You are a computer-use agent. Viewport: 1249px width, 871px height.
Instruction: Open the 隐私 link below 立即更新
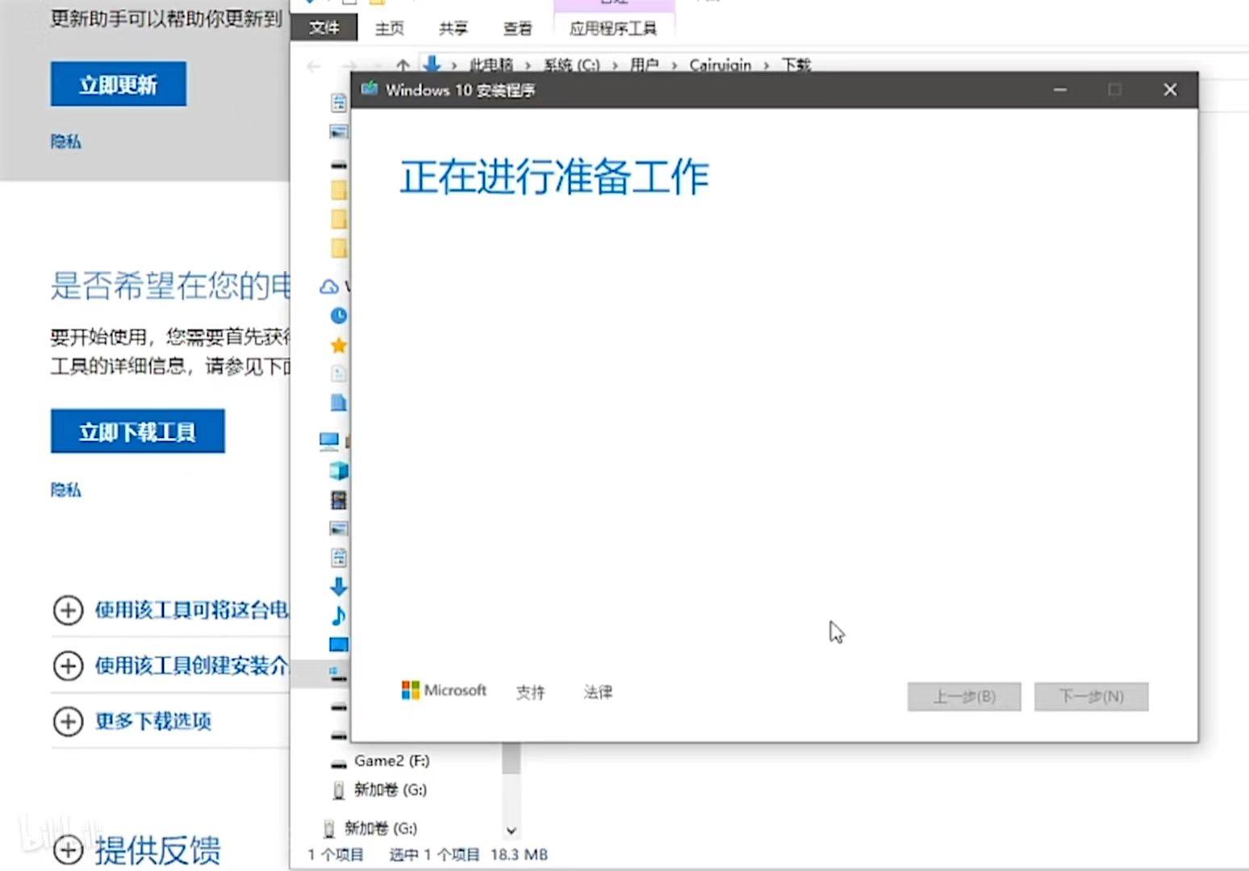click(66, 142)
